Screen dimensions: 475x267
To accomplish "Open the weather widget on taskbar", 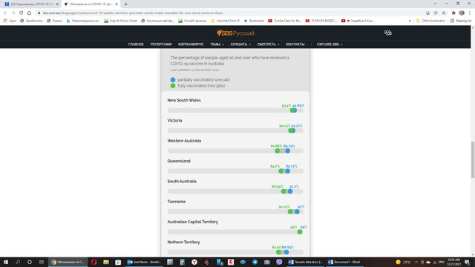I will click(403, 262).
